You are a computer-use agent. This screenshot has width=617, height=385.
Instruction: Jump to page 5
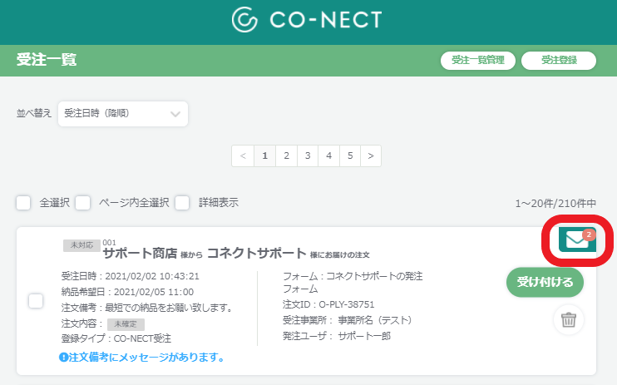[350, 155]
